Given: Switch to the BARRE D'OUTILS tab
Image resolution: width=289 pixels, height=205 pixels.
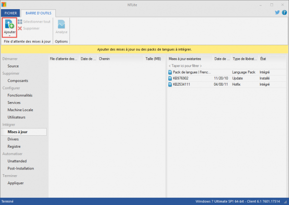Looking at the screenshot, I should pos(39,13).
